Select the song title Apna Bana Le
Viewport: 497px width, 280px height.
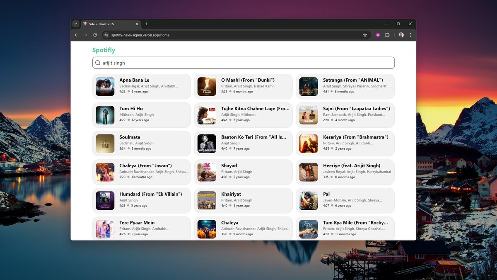pos(135,80)
